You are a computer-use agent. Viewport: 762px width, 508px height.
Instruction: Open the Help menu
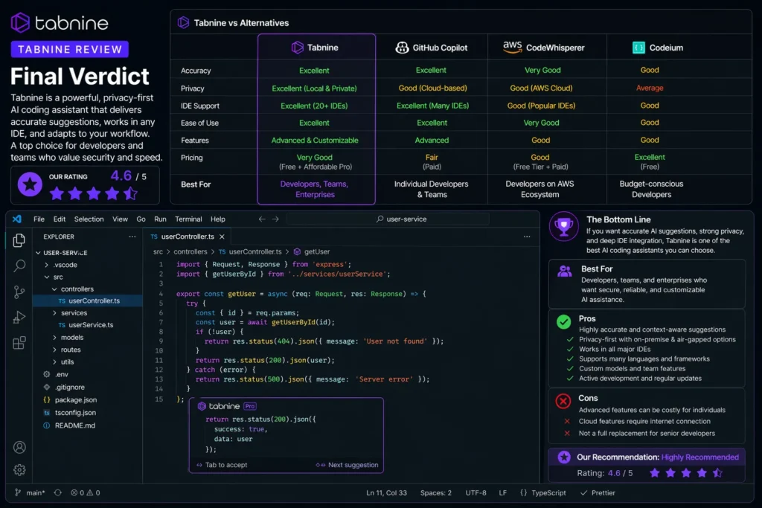pos(218,219)
